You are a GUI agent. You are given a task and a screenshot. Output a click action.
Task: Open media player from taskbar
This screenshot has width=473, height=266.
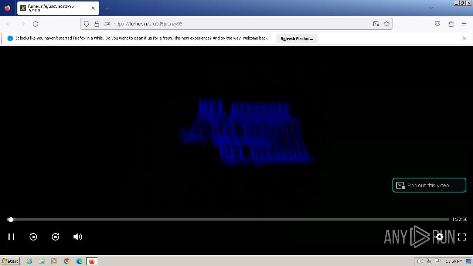point(54,261)
